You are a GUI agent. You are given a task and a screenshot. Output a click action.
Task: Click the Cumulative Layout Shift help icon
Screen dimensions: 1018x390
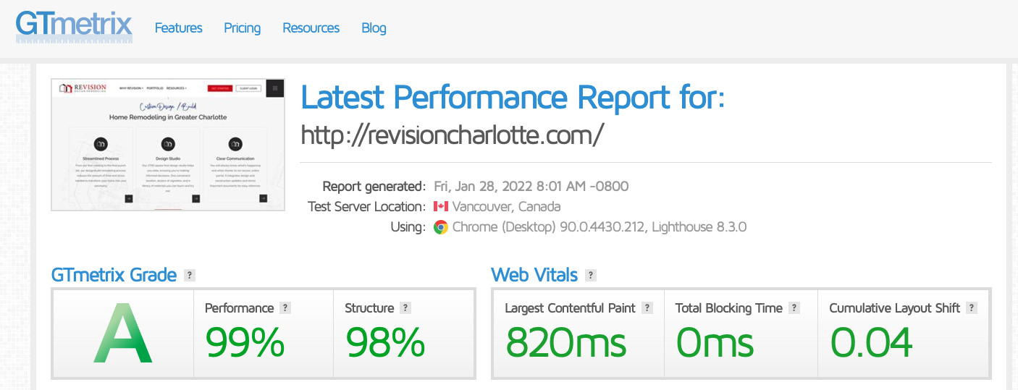tap(972, 308)
